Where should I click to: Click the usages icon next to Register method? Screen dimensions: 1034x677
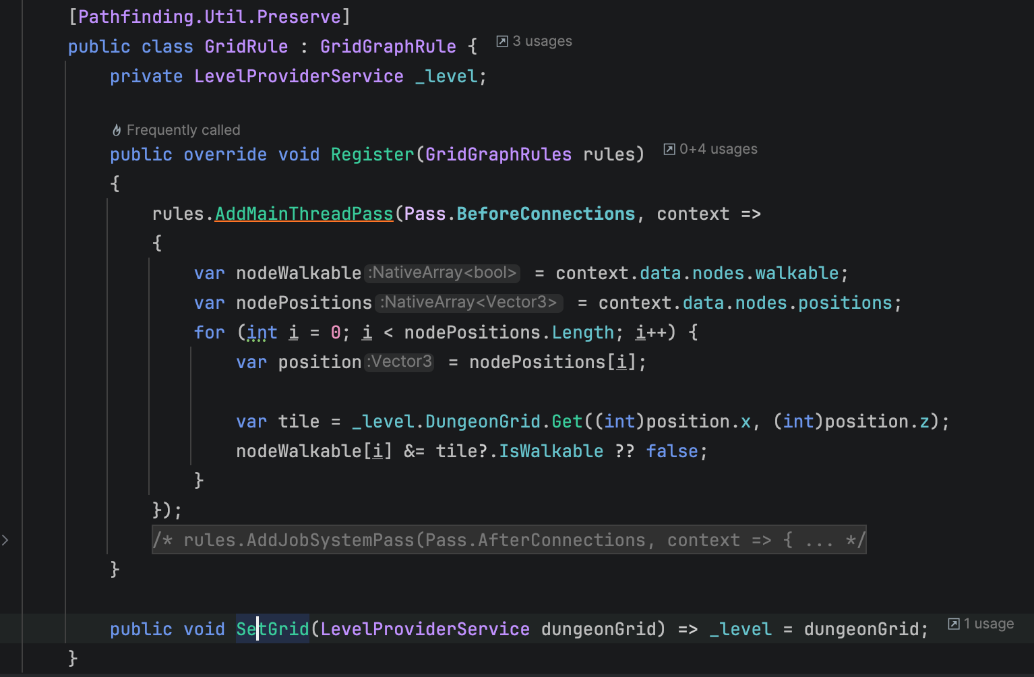[669, 149]
